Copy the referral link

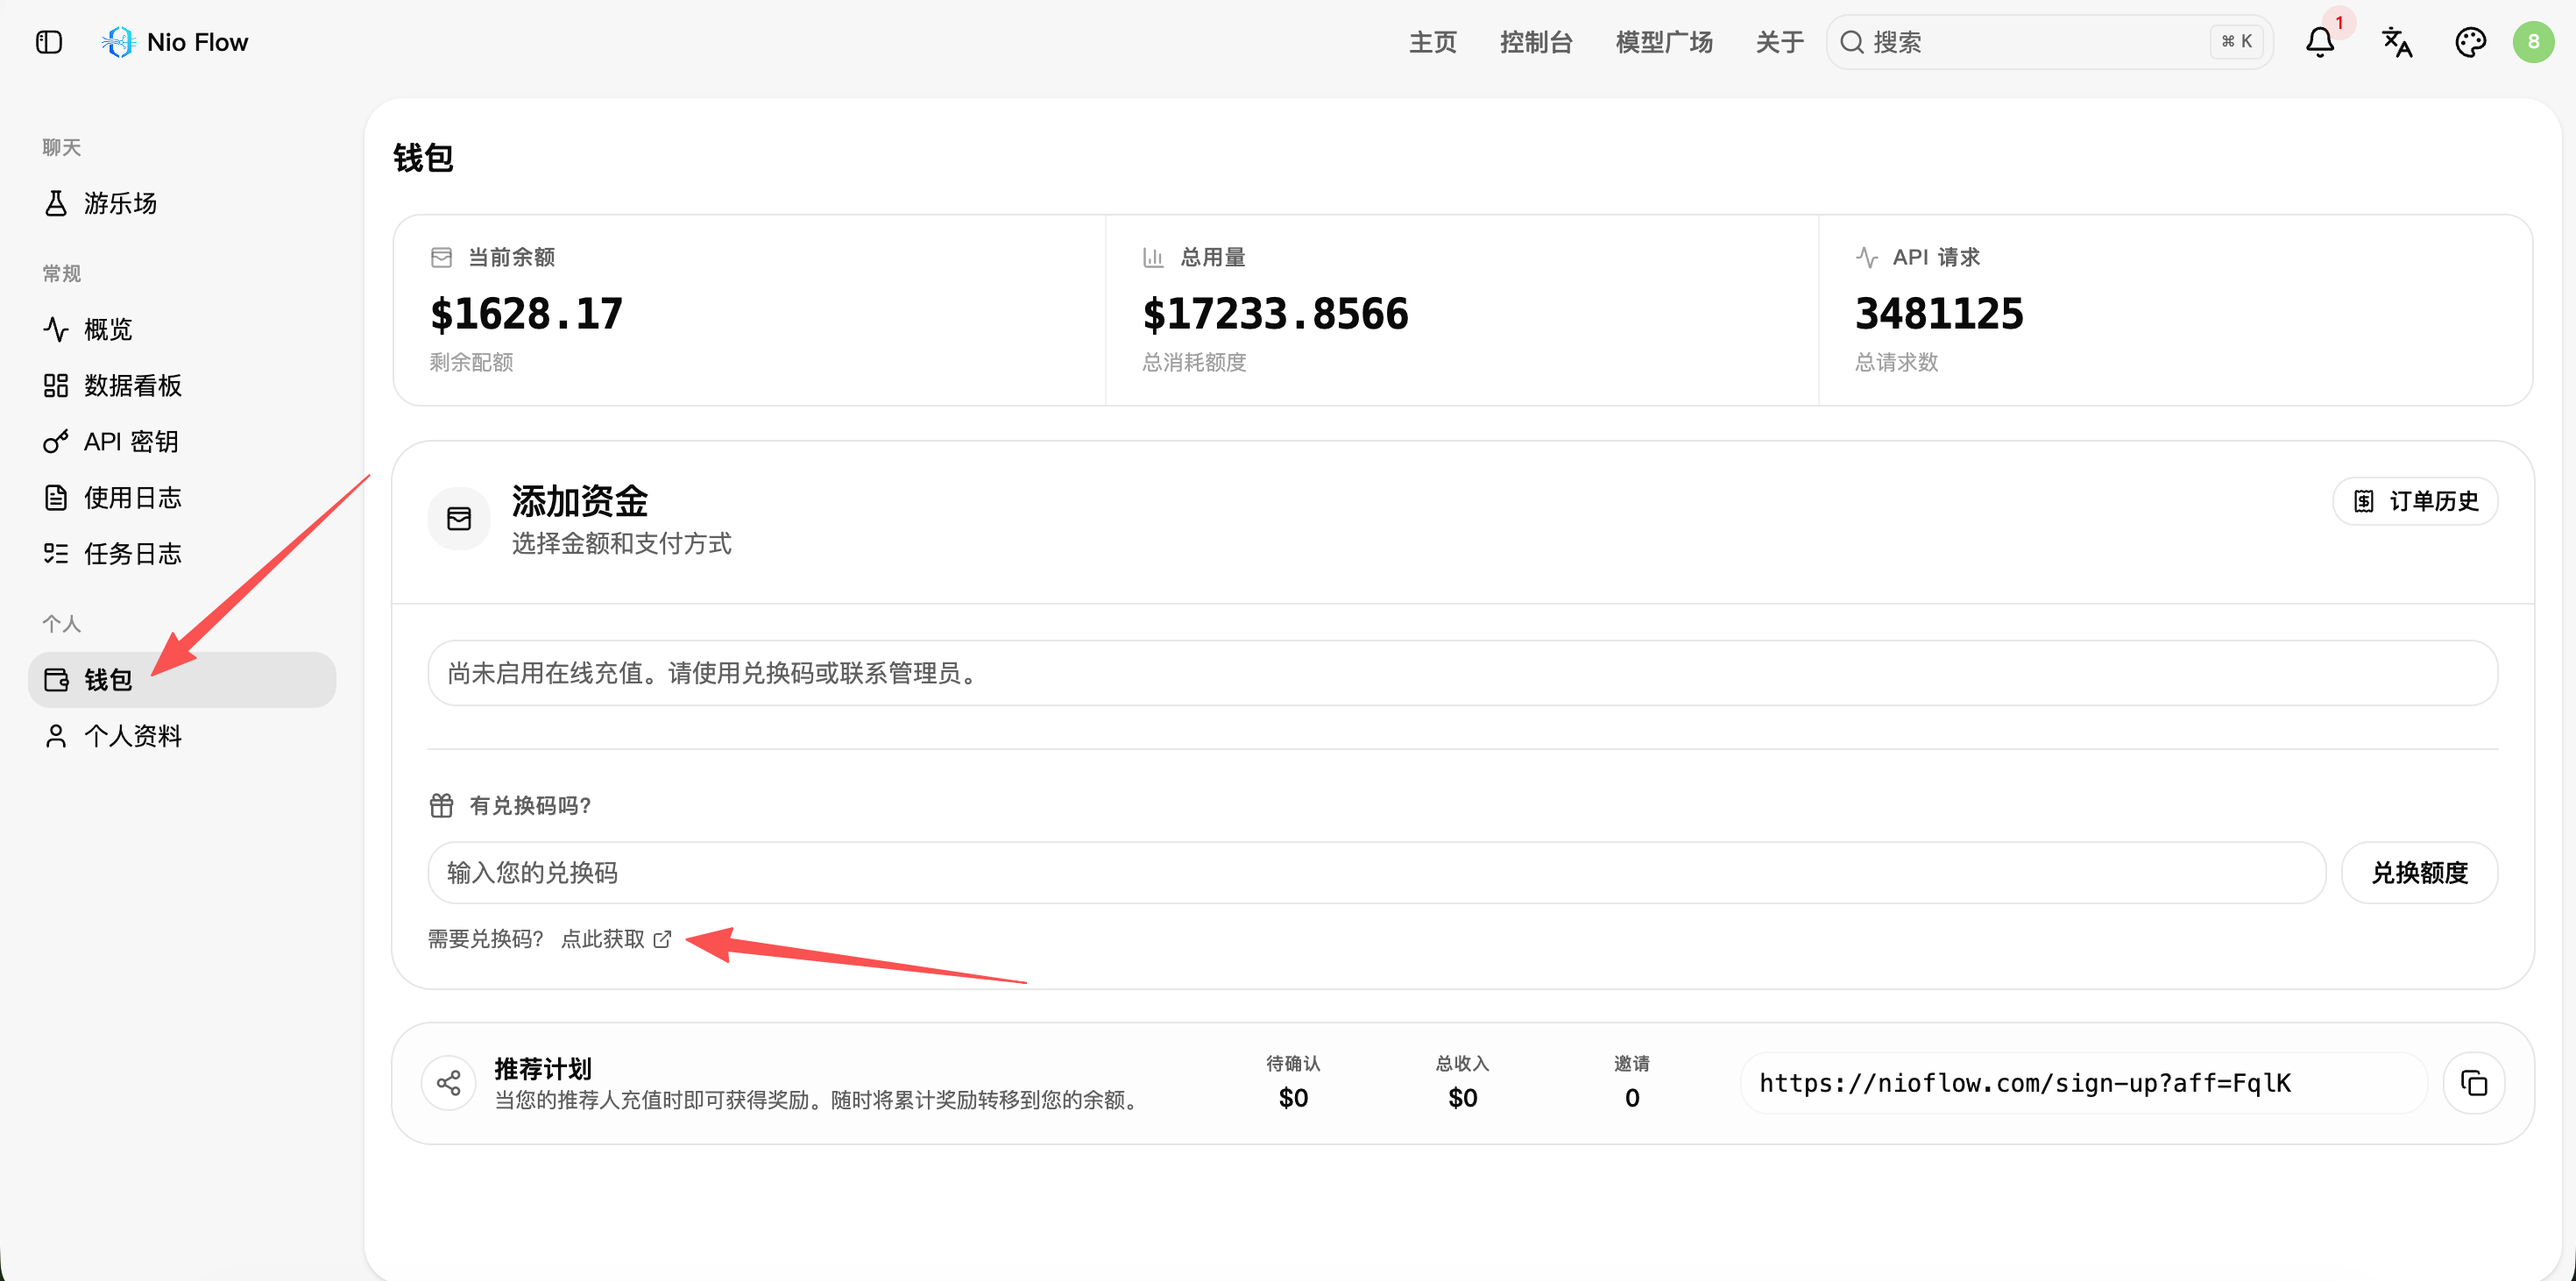[2473, 1083]
